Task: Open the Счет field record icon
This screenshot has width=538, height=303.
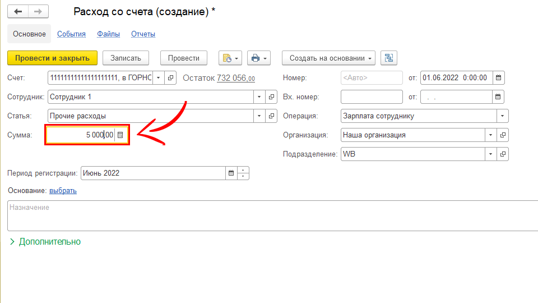Action: pos(171,78)
